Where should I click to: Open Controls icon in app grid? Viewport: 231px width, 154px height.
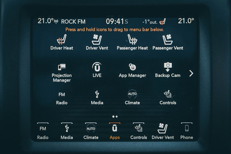pos(168,97)
